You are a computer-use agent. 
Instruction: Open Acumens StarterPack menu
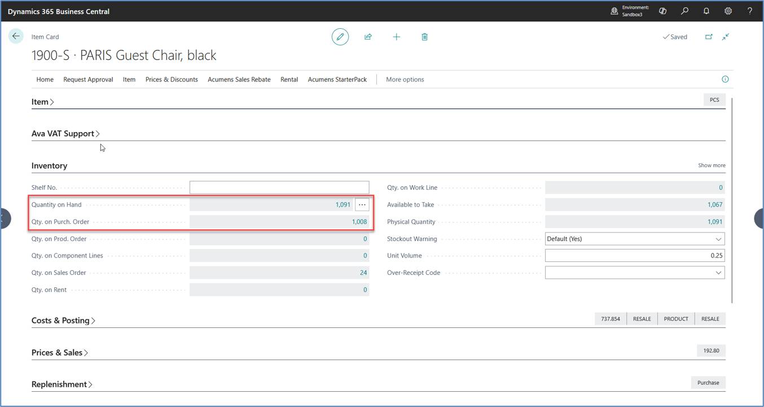click(337, 80)
